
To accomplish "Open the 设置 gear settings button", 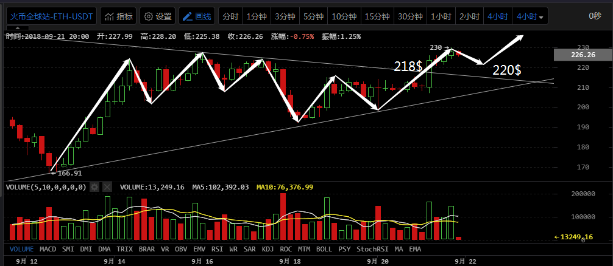I will click(x=157, y=16).
